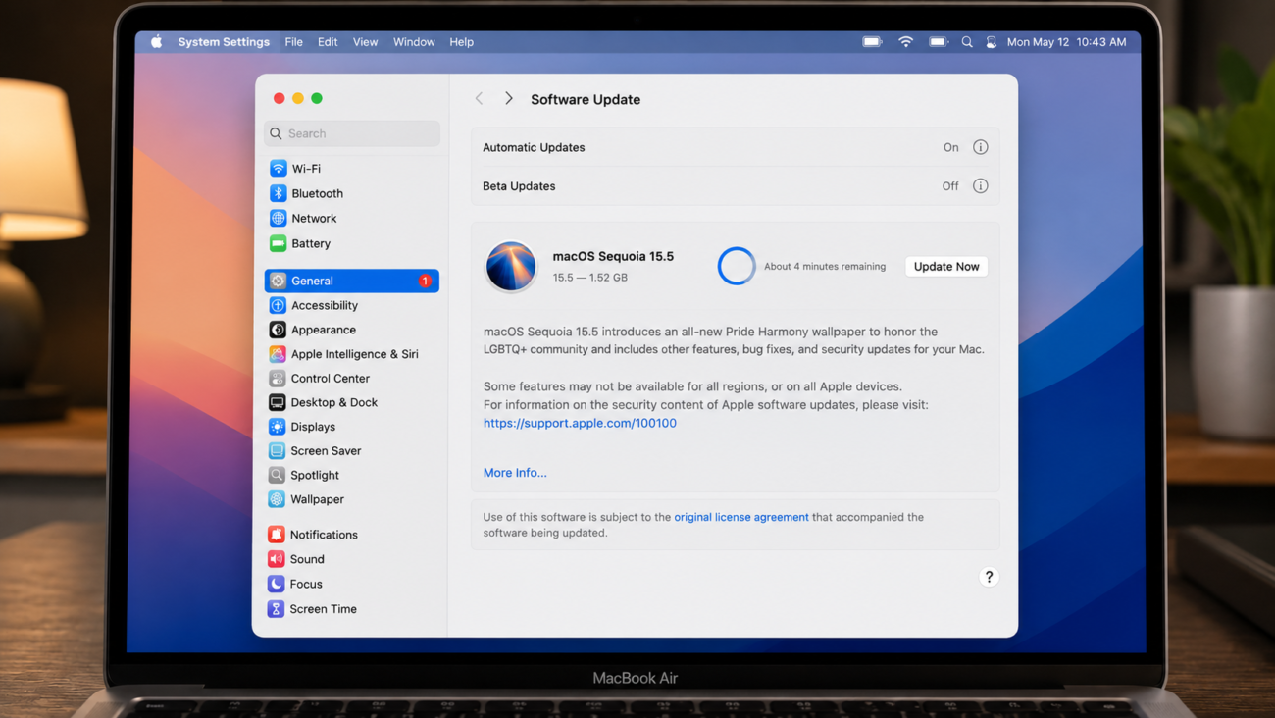Click the macOS Sequoia update thumbnail

511,266
